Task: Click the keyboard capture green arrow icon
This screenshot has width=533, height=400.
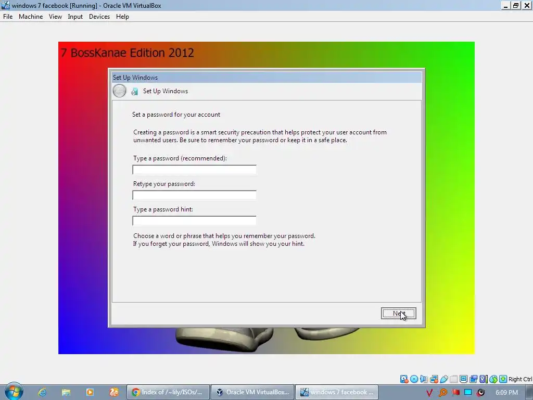Action: point(503,379)
